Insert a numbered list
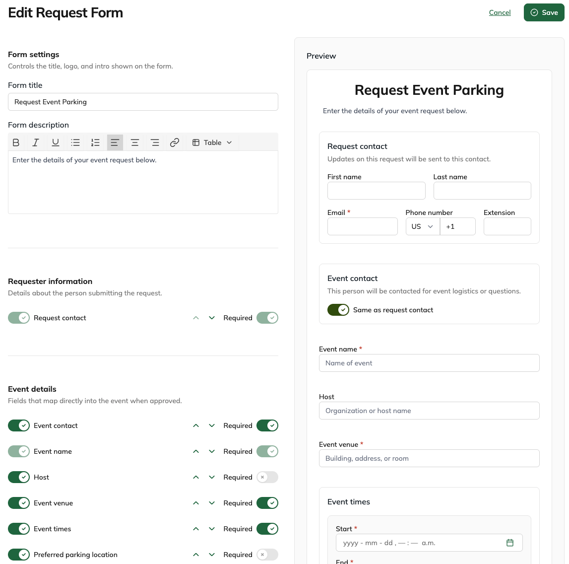The height and width of the screenshot is (564, 569). click(95, 142)
